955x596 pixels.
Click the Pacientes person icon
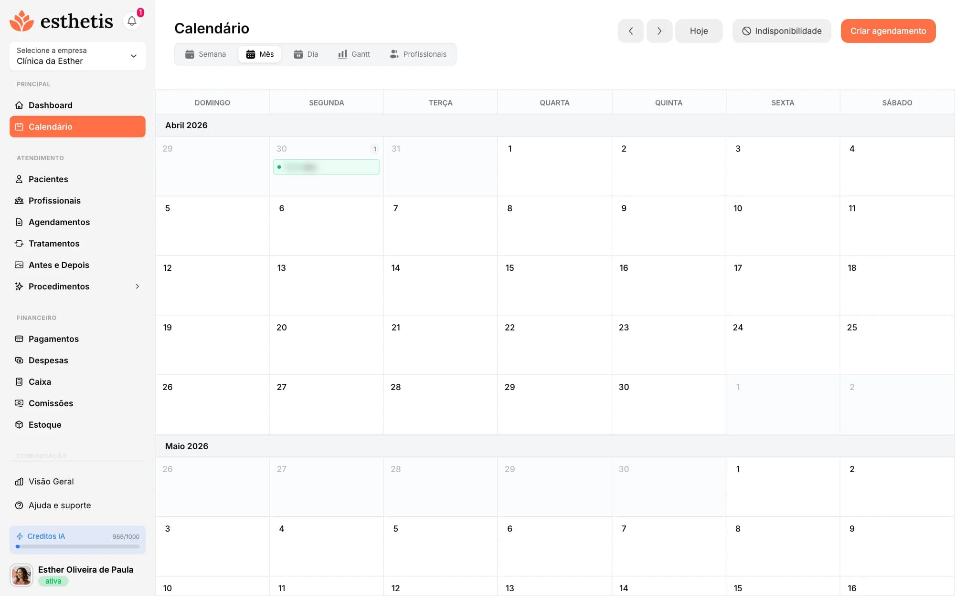coord(19,179)
